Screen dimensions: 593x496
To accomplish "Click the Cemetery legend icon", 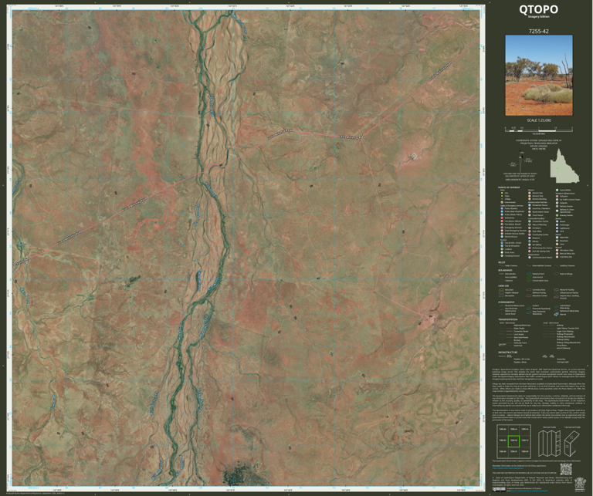I will 530,228.
